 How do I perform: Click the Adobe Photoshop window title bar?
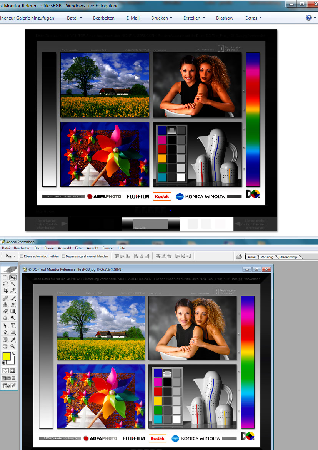click(159, 242)
